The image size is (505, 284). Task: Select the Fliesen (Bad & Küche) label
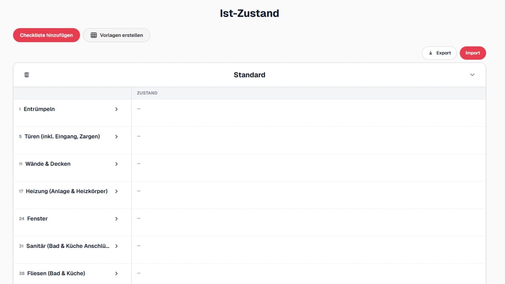[56, 273]
